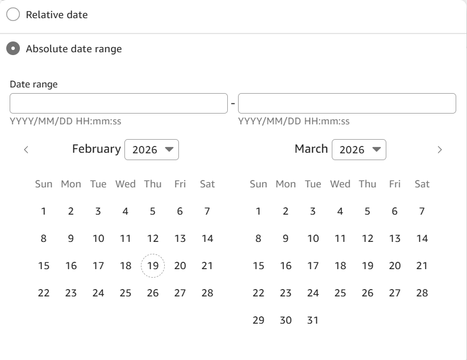Viewport: 467px width, 360px height.
Task: Select February 1 in the calendar
Action: coord(44,211)
